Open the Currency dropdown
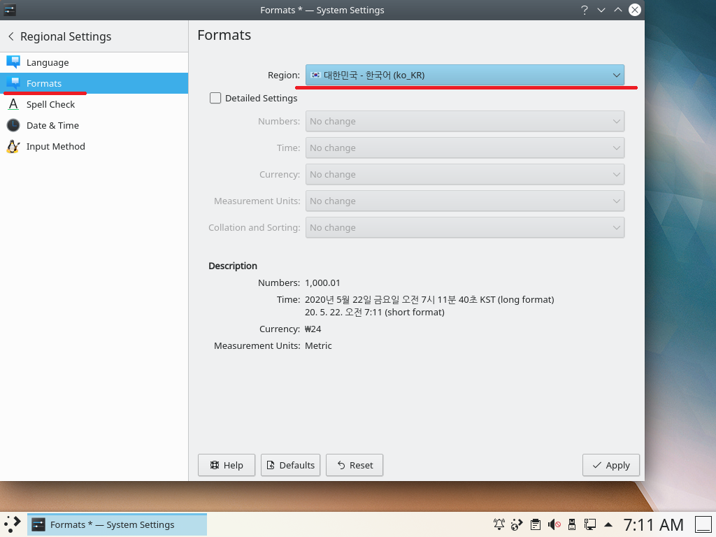 465,174
